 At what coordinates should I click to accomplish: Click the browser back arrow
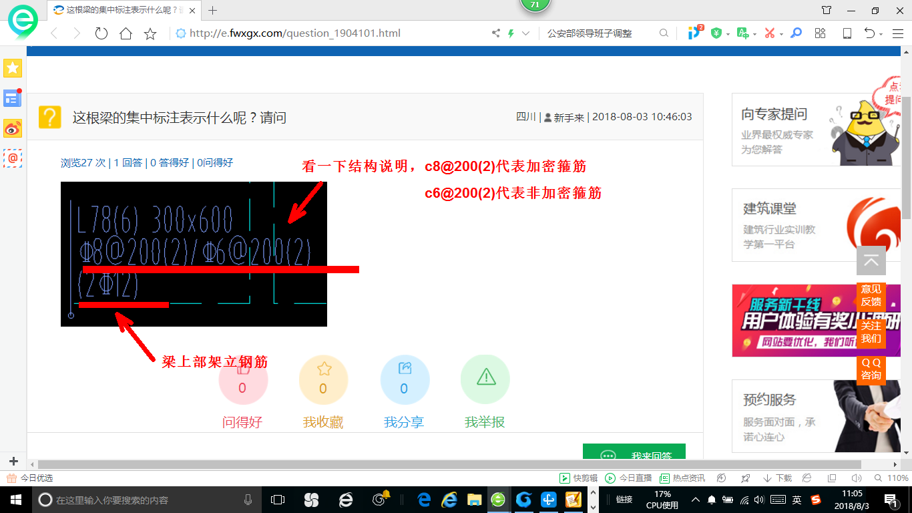(54, 33)
